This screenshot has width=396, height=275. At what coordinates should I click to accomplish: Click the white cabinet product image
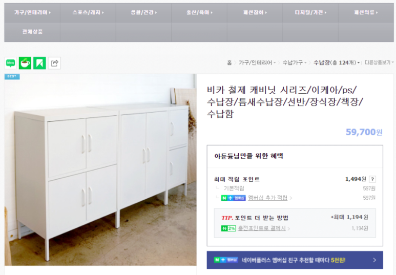point(100,170)
